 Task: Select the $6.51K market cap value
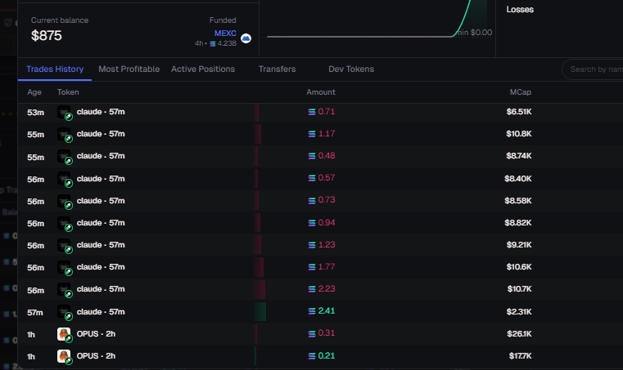(x=519, y=112)
